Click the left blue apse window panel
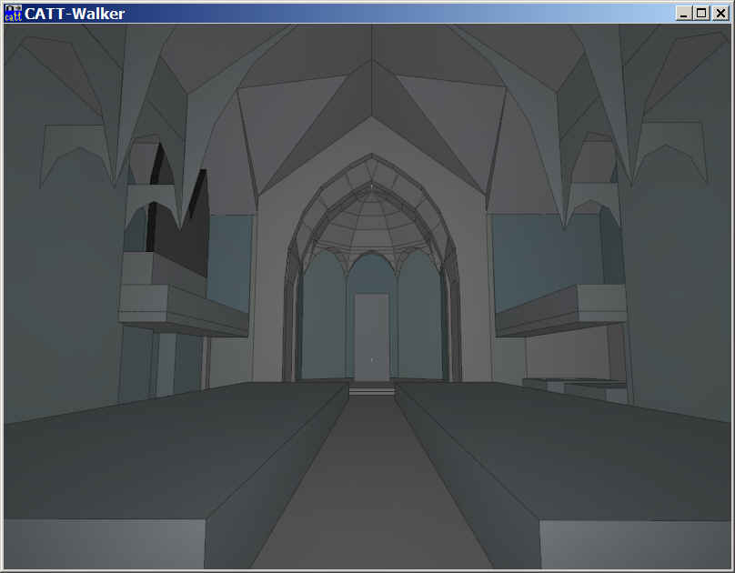 [323, 318]
